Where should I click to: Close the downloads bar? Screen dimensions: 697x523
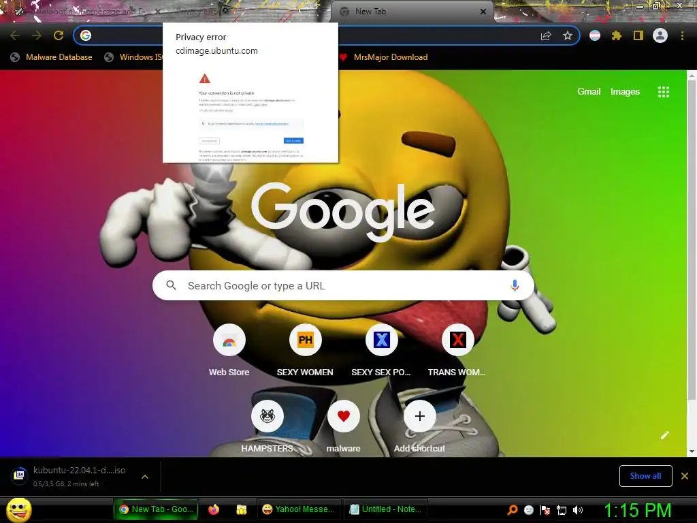685,476
